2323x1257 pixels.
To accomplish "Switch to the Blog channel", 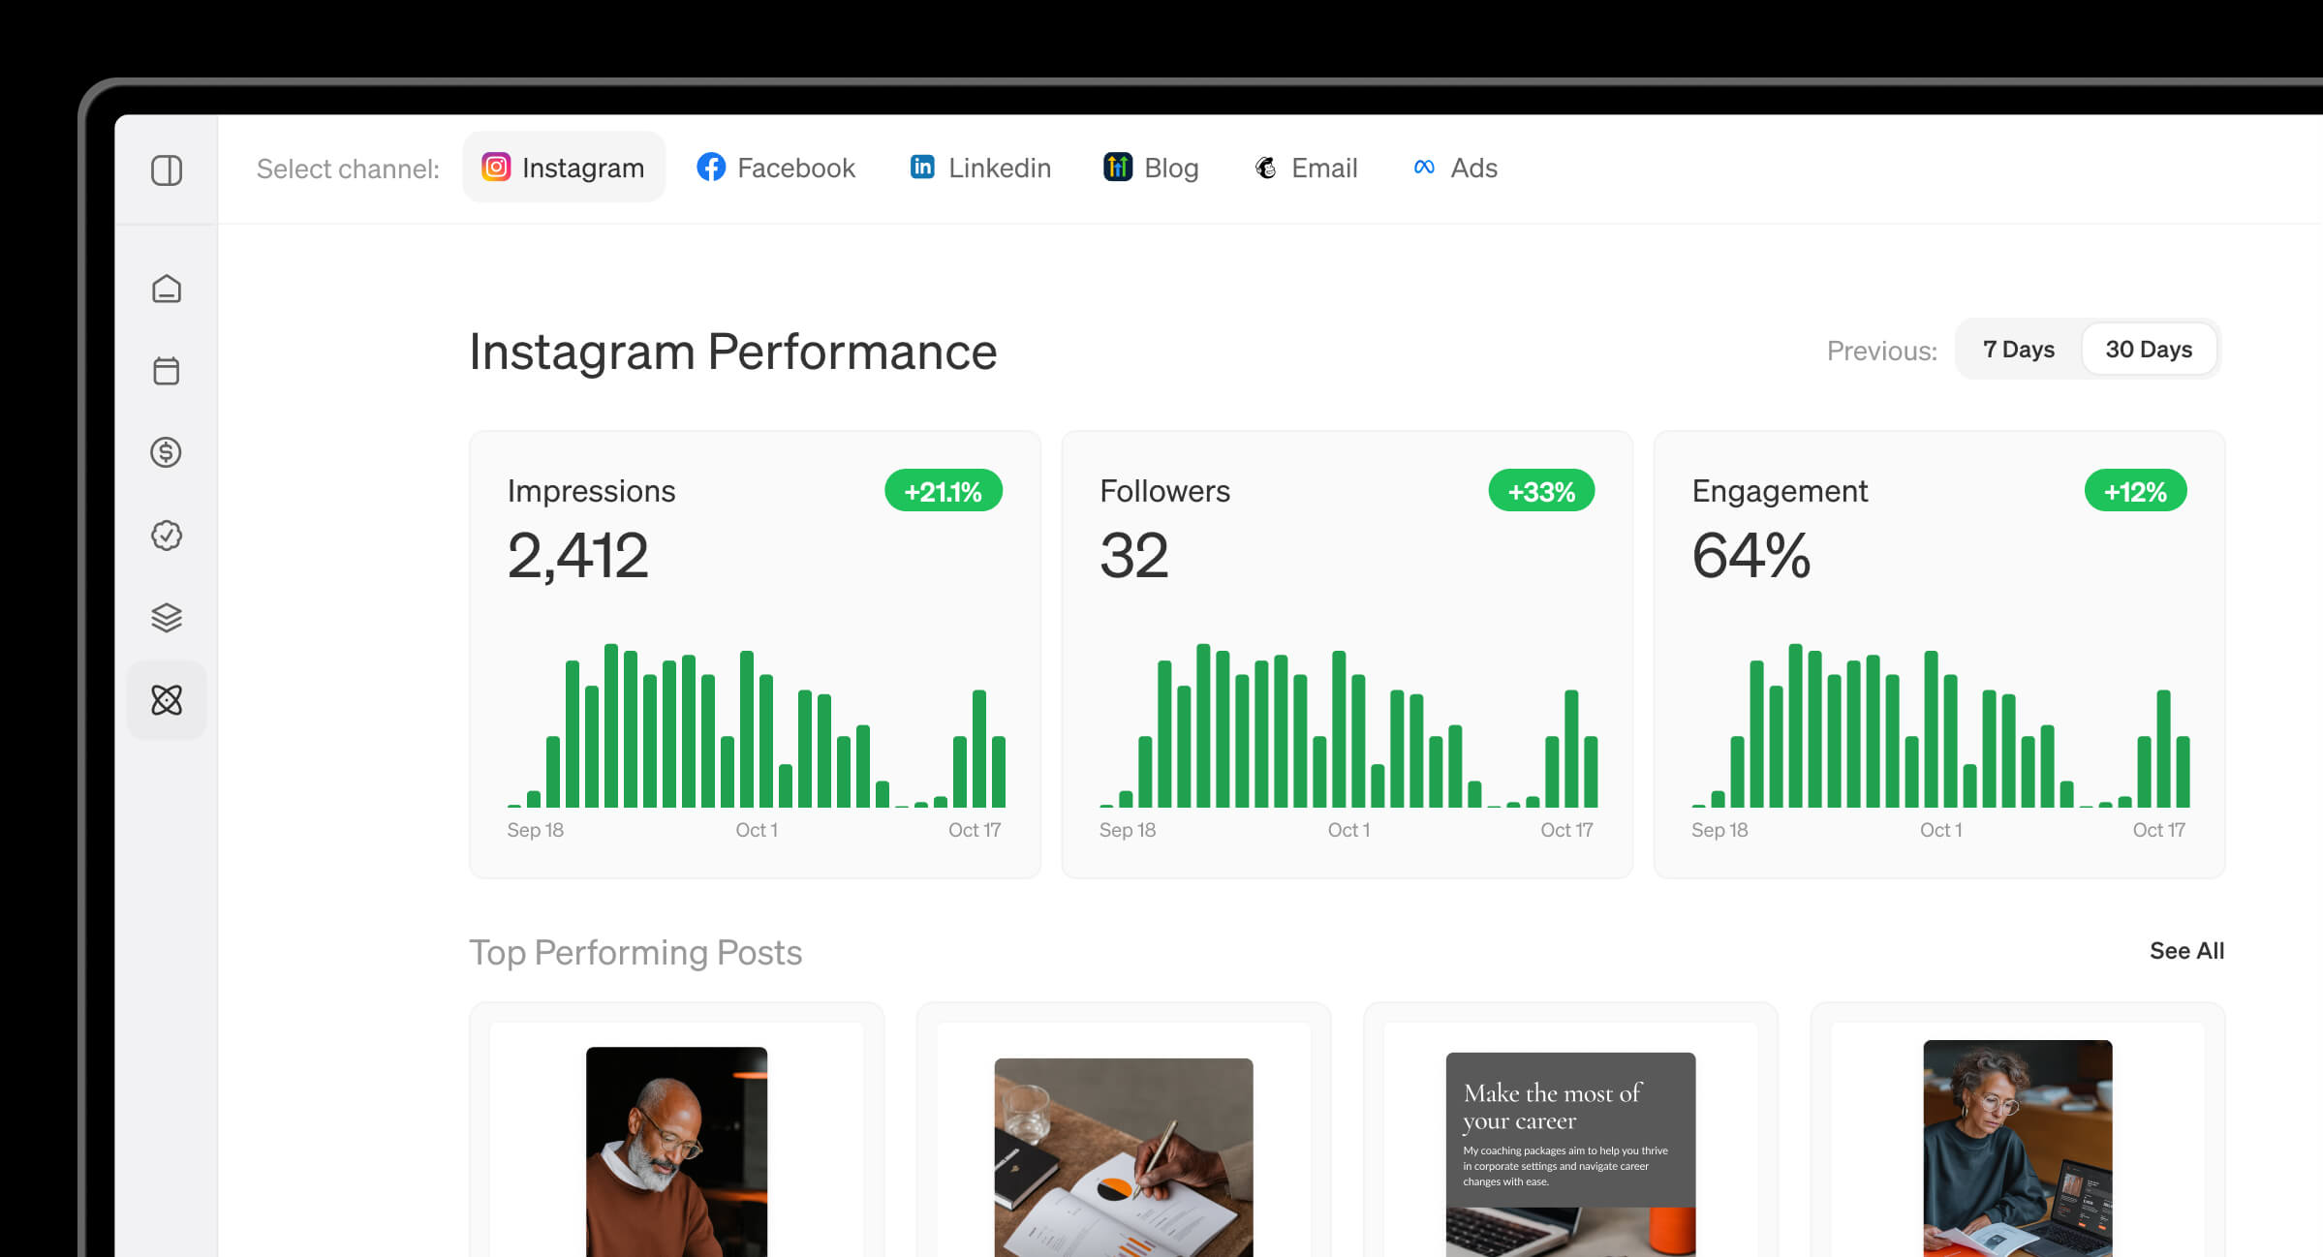I will (x=1151, y=168).
